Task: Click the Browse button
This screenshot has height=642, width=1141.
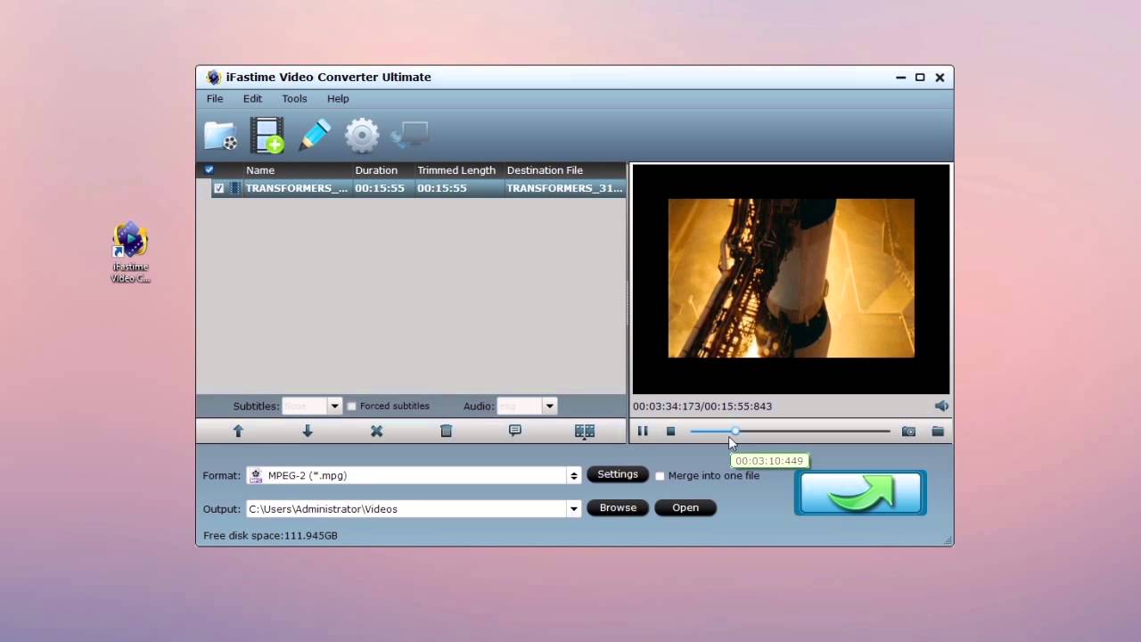Action: coord(618,507)
